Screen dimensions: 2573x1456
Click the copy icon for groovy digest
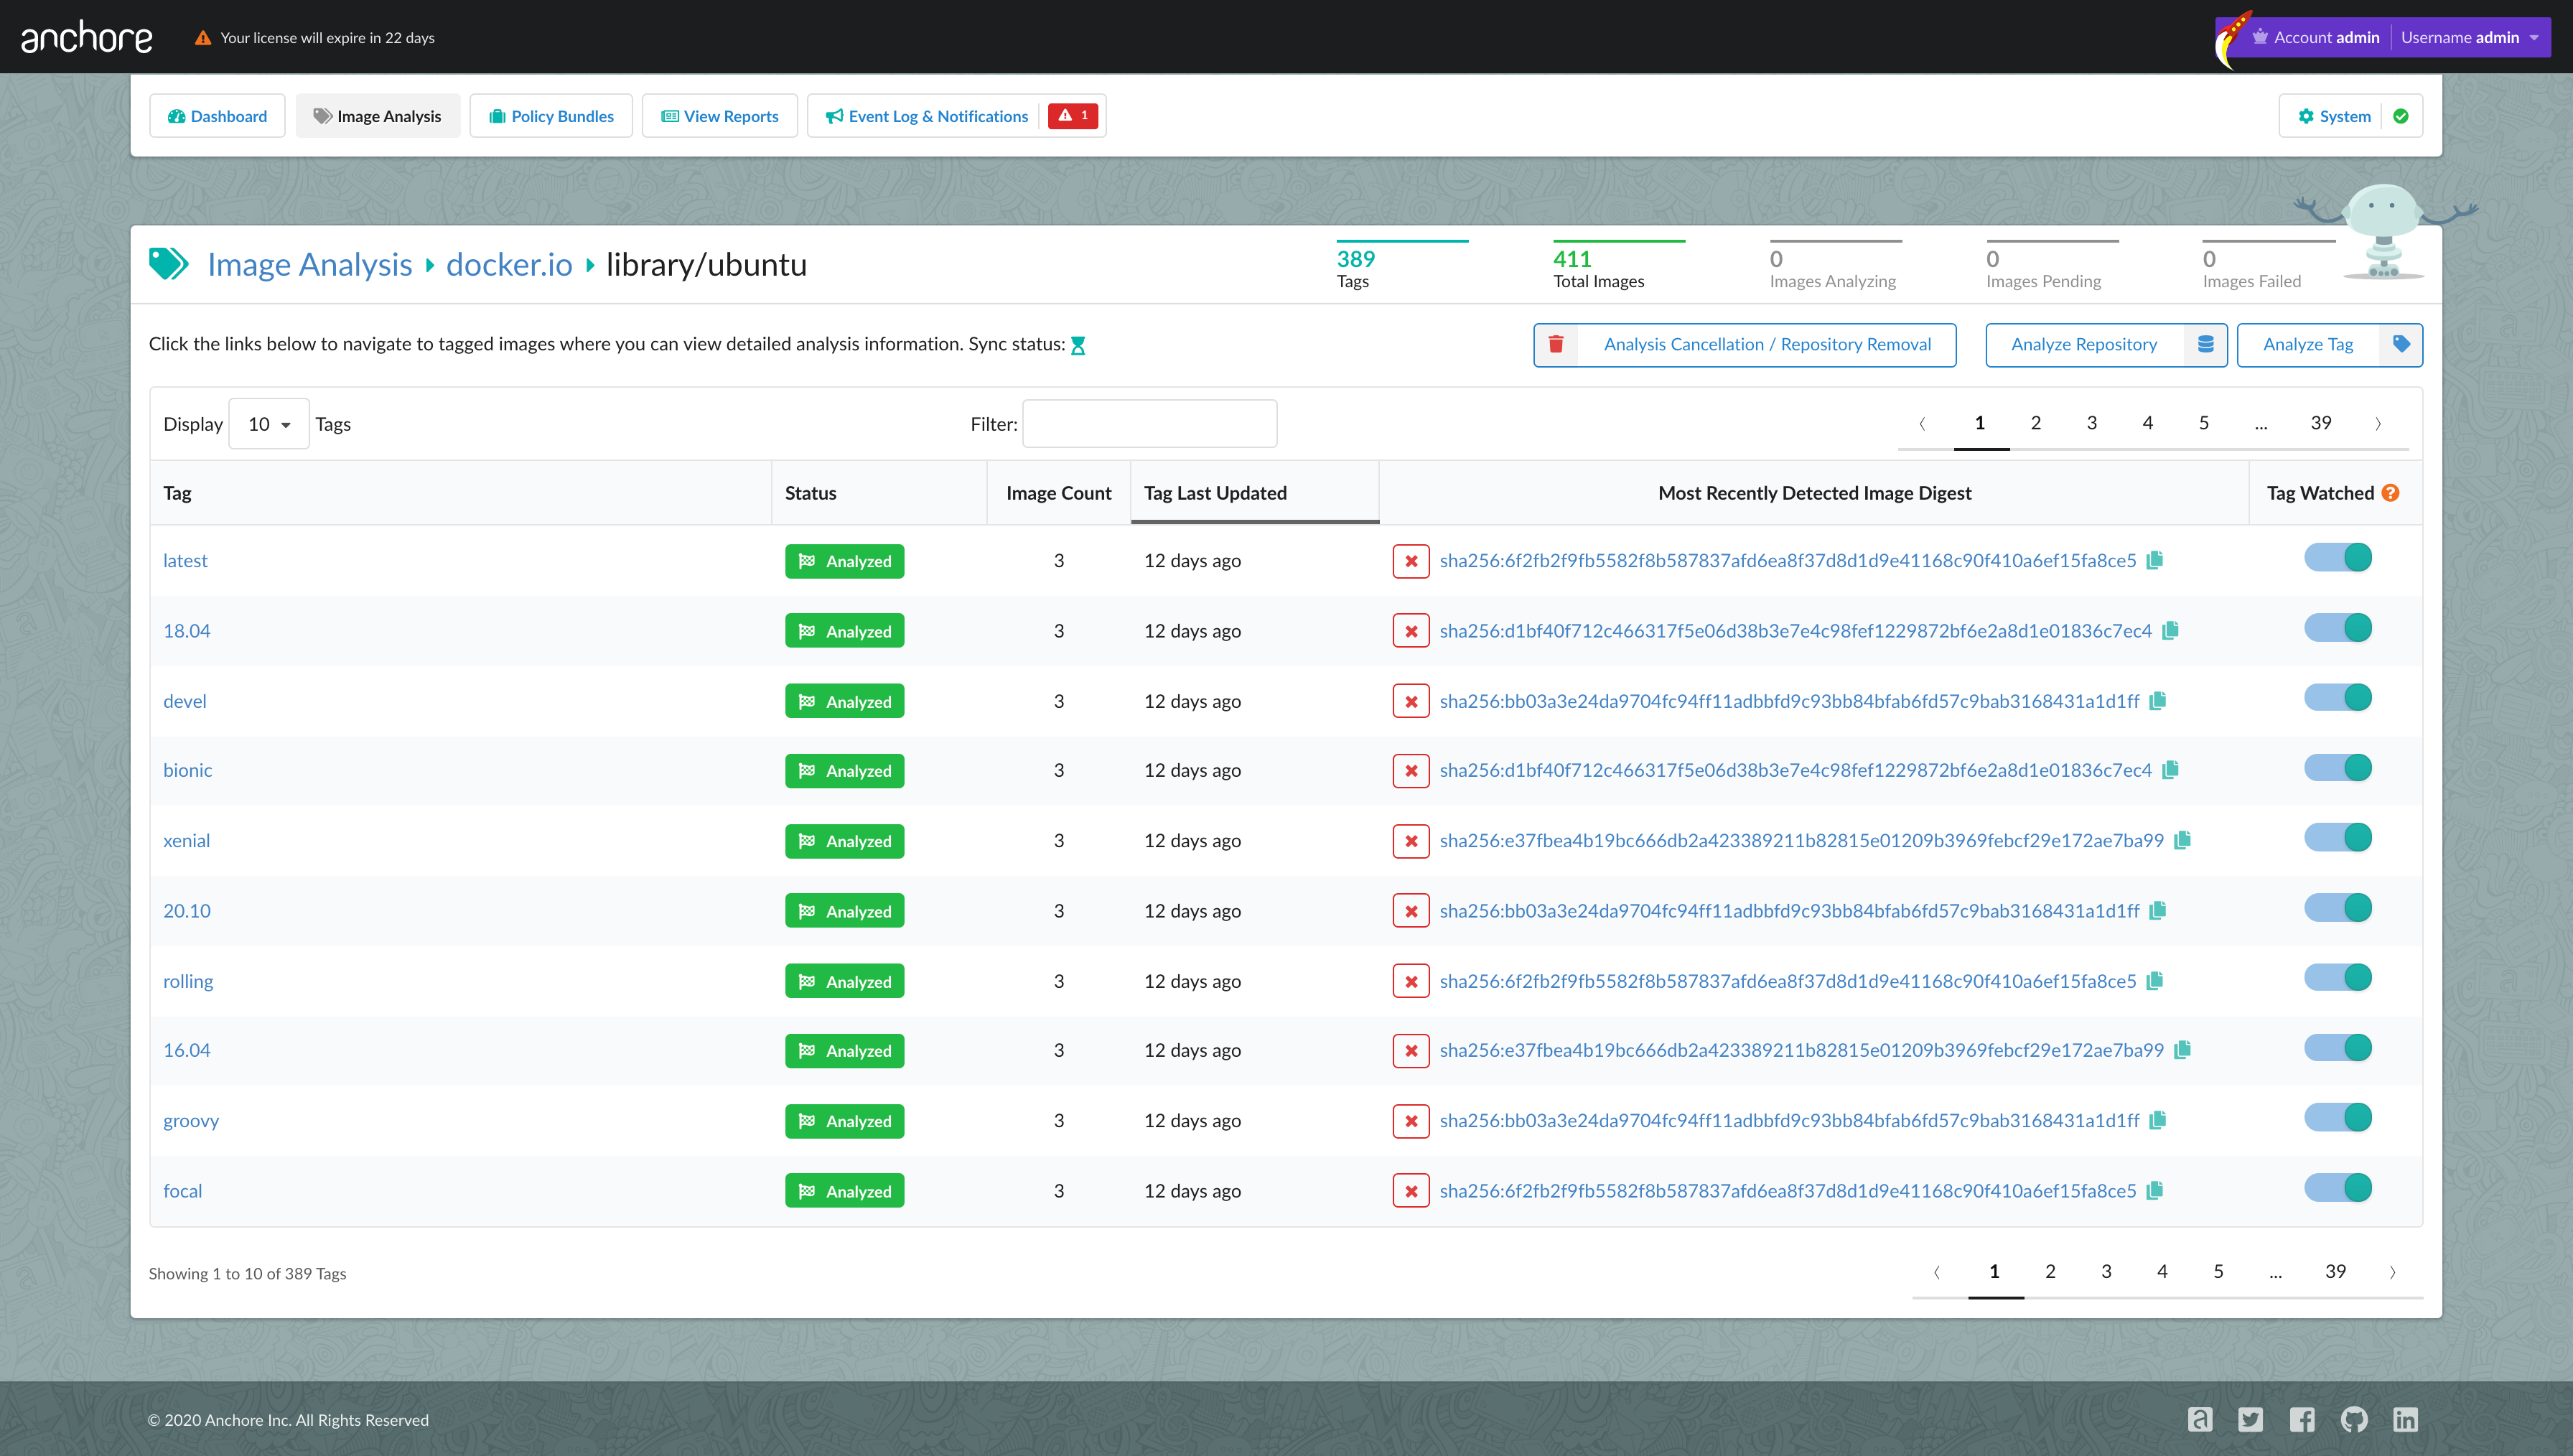[x=2158, y=1120]
